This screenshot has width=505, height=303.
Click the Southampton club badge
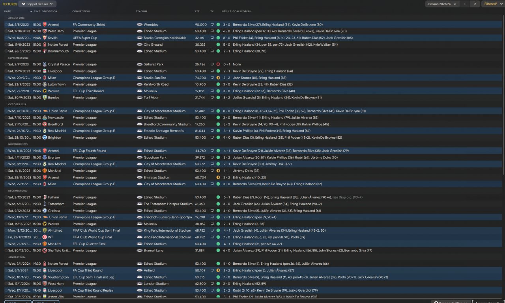pos(45,277)
